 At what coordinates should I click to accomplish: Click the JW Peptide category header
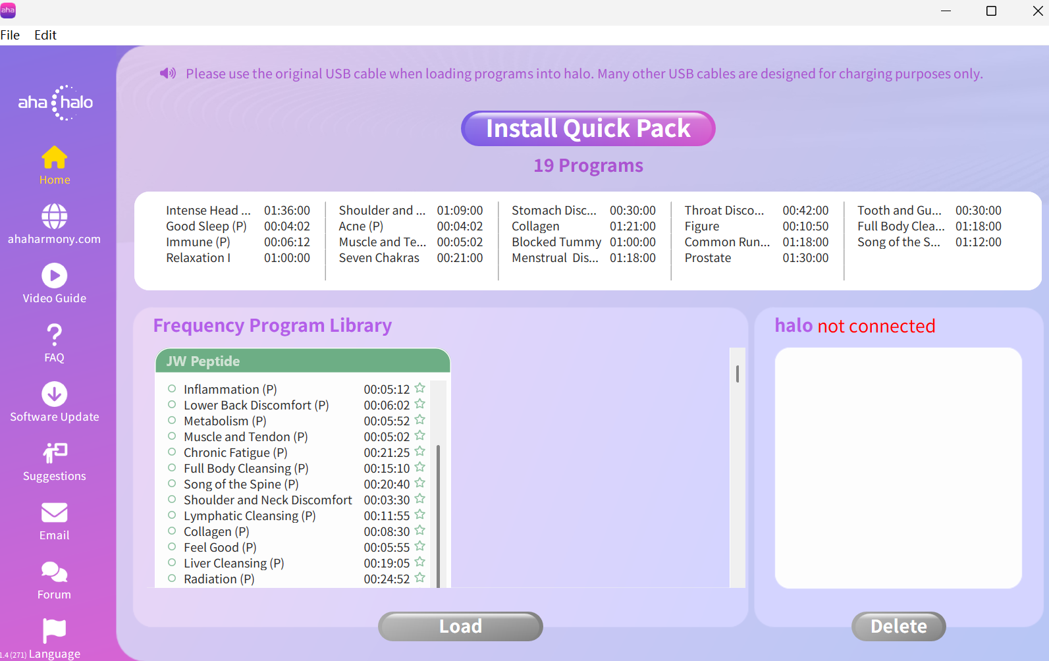[303, 361]
